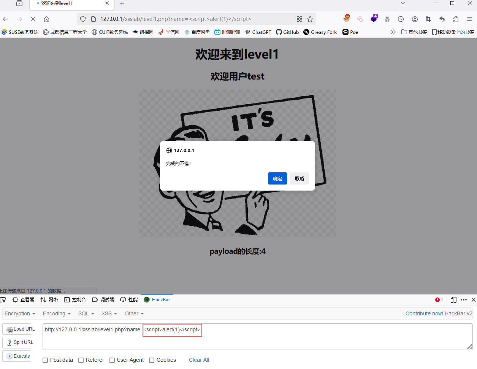Click 确定 in the alert dialog
Viewport: 477px width, 369px height.
tap(277, 178)
